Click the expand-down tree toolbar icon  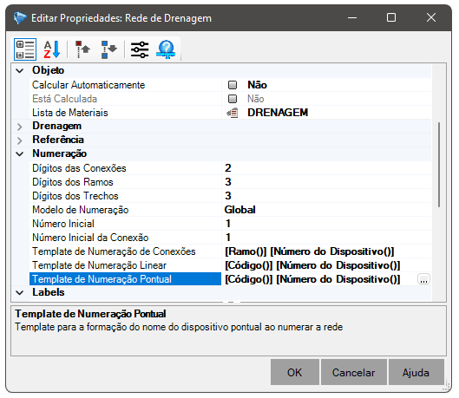click(x=109, y=49)
